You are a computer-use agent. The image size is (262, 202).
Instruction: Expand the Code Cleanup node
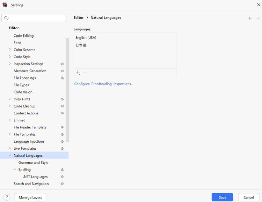tap(10, 106)
